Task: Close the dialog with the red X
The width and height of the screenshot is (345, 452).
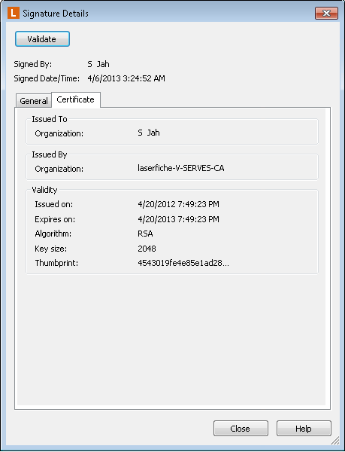Action: 326,13
